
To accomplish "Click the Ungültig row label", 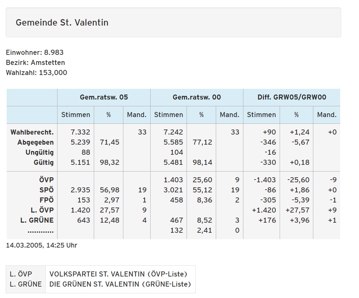I will point(39,152).
